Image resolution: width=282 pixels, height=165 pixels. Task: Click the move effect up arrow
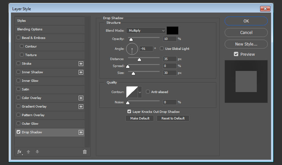[29, 152]
